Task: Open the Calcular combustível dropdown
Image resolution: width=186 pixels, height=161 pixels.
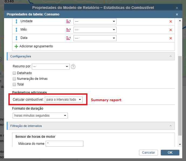Action: tap(64, 100)
